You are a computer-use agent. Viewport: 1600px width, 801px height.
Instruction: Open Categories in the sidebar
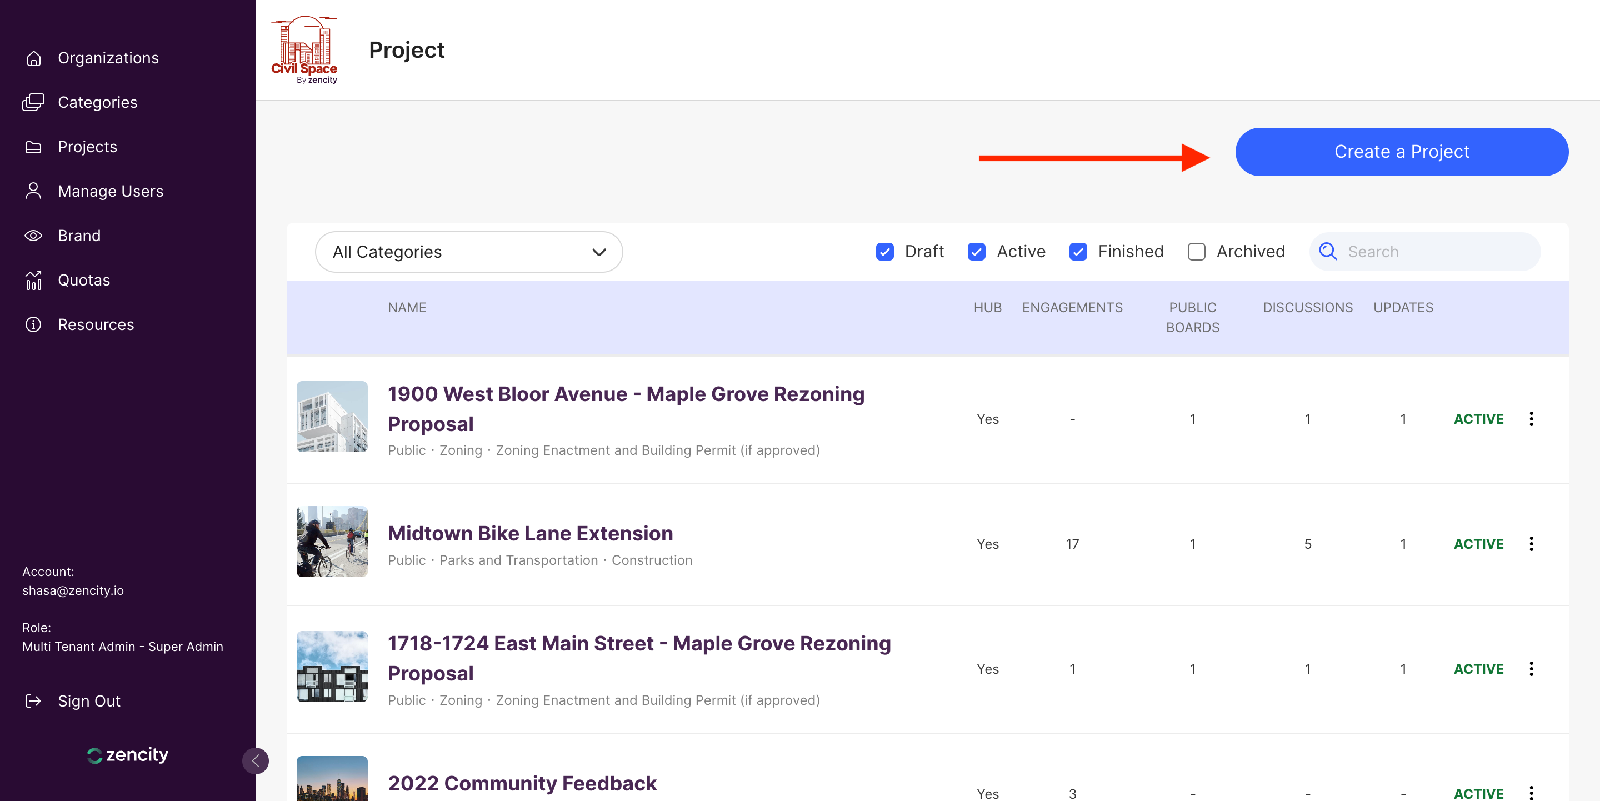pos(98,102)
